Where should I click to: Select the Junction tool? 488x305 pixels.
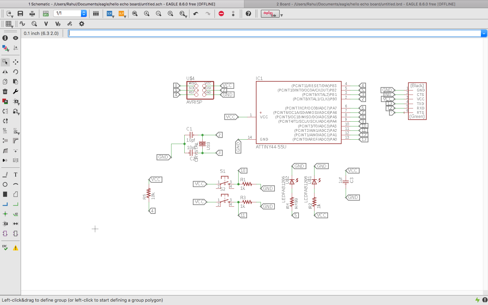pyautogui.click(x=5, y=214)
